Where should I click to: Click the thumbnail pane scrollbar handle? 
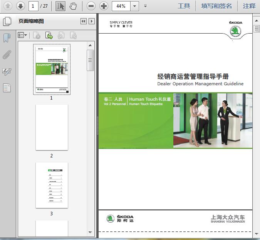click(x=90, y=60)
